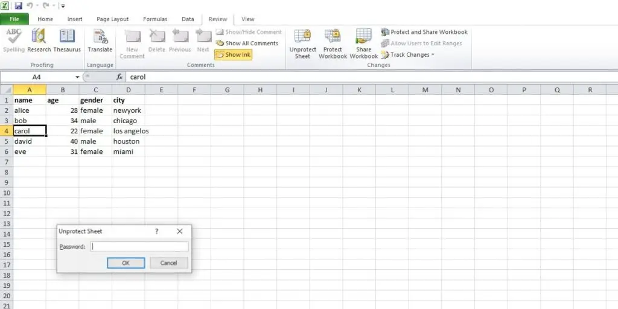Close the Unprotect Sheet dialog
Screen dimensions: 618x309
180,231
